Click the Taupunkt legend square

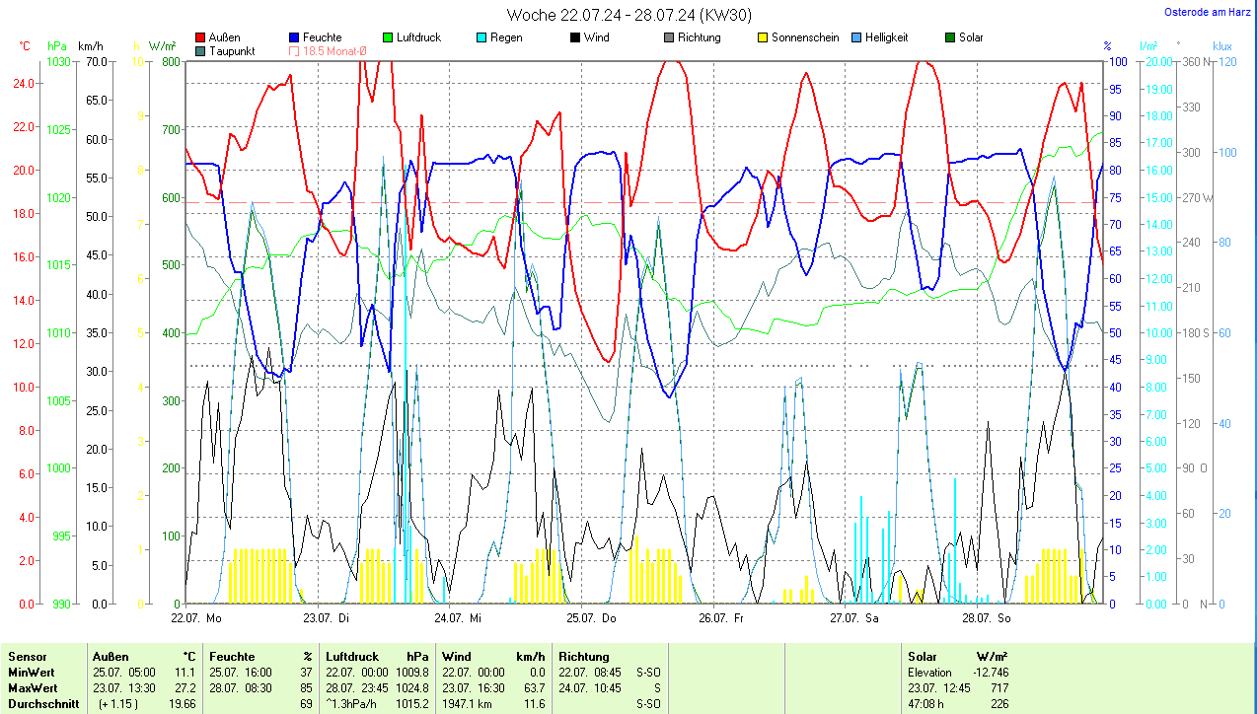201,50
